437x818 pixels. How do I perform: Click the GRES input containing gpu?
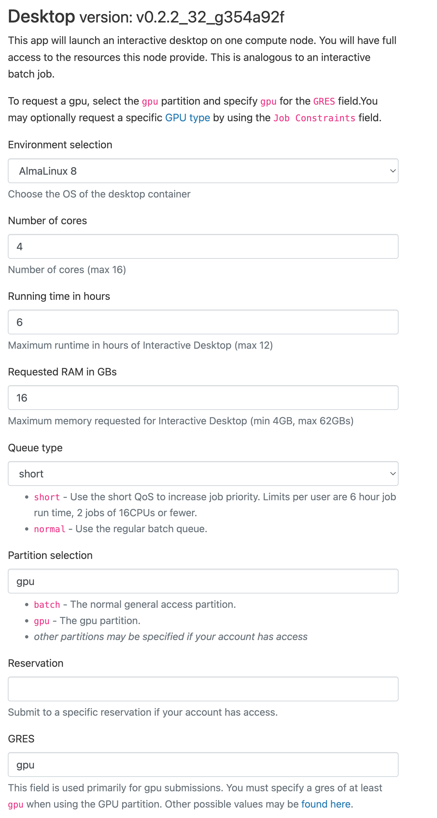pos(203,765)
